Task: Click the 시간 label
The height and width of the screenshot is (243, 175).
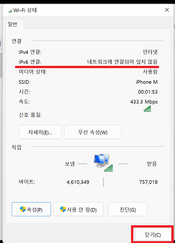Action: 24,92
